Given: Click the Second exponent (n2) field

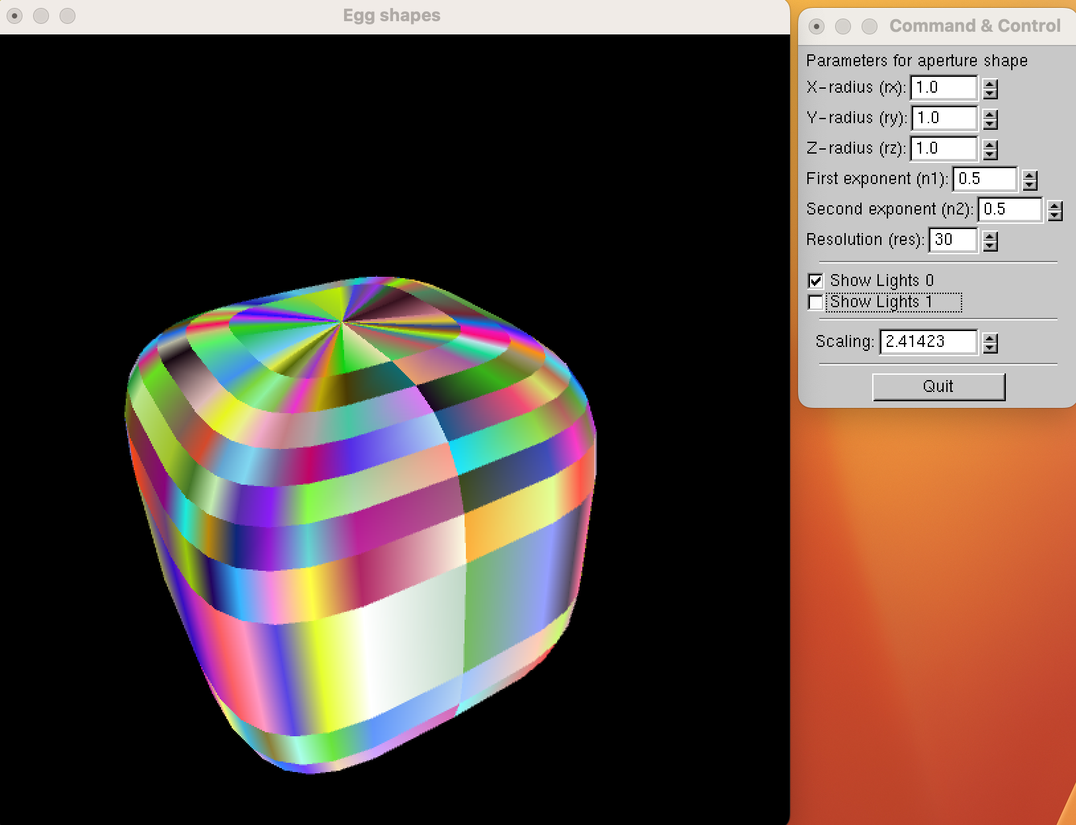Looking at the screenshot, I should coord(1009,209).
